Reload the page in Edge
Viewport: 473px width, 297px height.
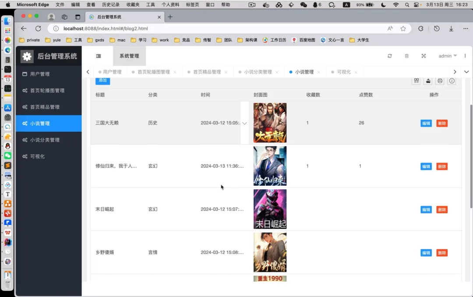(x=38, y=28)
